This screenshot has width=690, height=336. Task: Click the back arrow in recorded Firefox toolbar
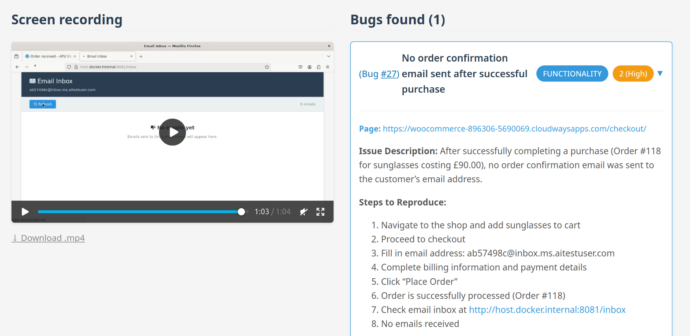click(x=17, y=67)
